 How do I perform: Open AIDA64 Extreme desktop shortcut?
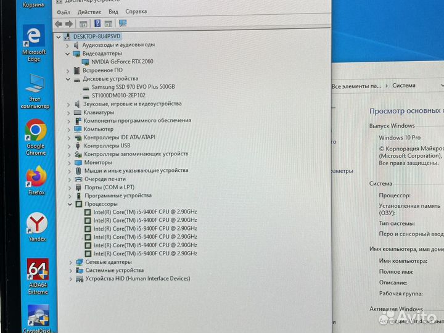(38, 276)
